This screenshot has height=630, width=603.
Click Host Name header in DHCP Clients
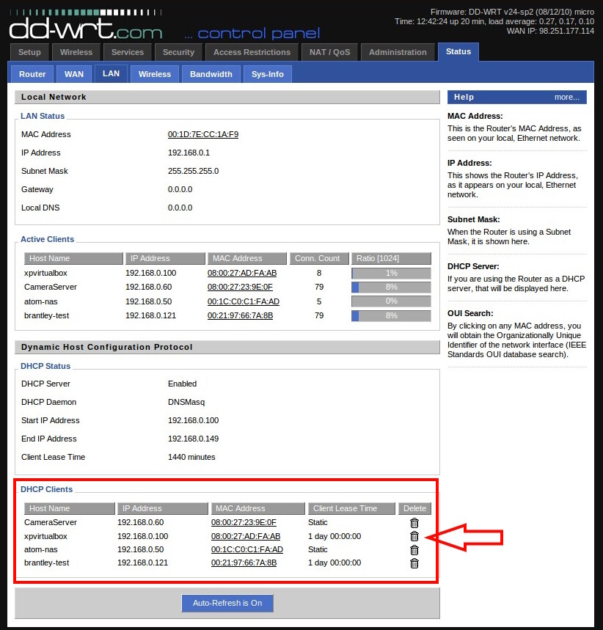[x=70, y=509]
